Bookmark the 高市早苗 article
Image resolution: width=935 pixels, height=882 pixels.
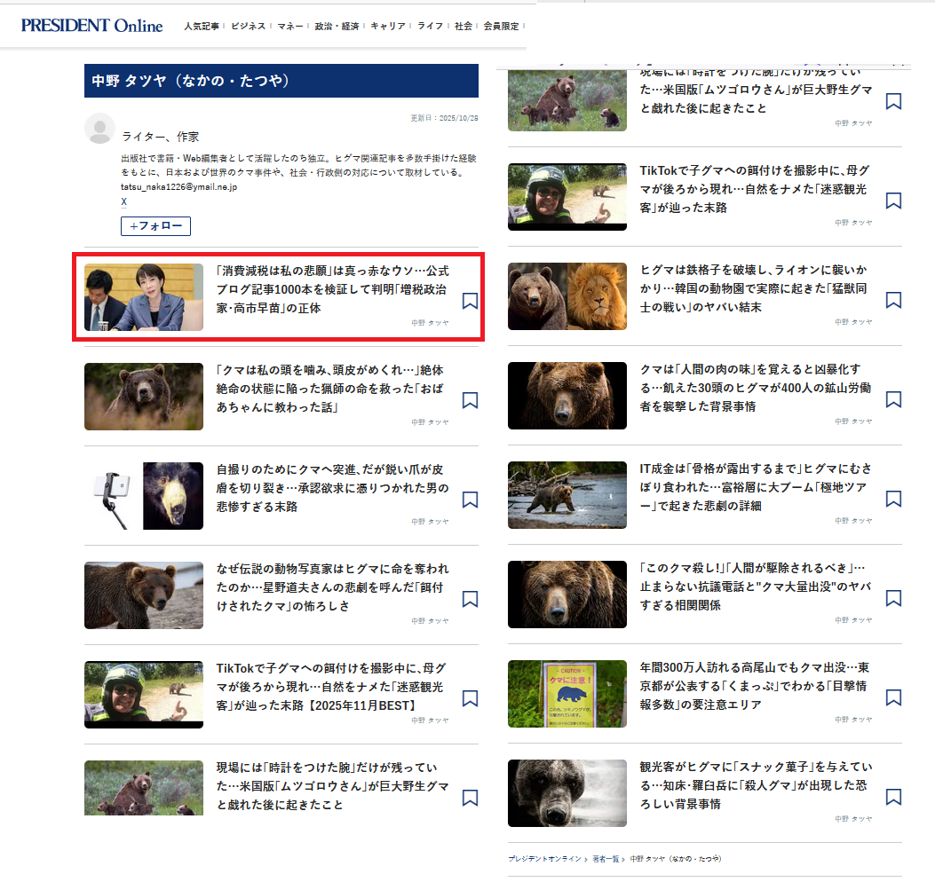click(x=471, y=301)
